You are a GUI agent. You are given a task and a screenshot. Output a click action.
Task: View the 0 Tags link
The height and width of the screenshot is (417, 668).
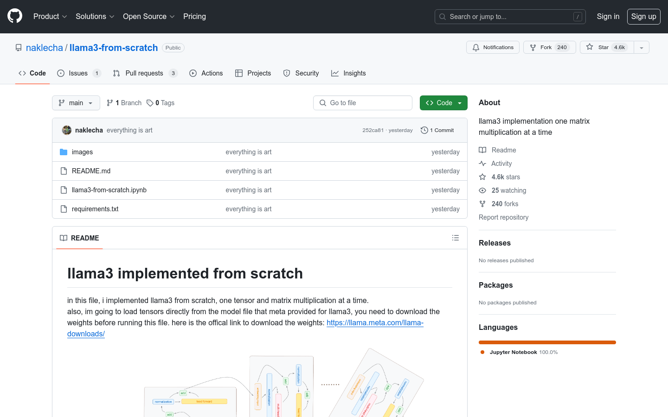point(161,103)
